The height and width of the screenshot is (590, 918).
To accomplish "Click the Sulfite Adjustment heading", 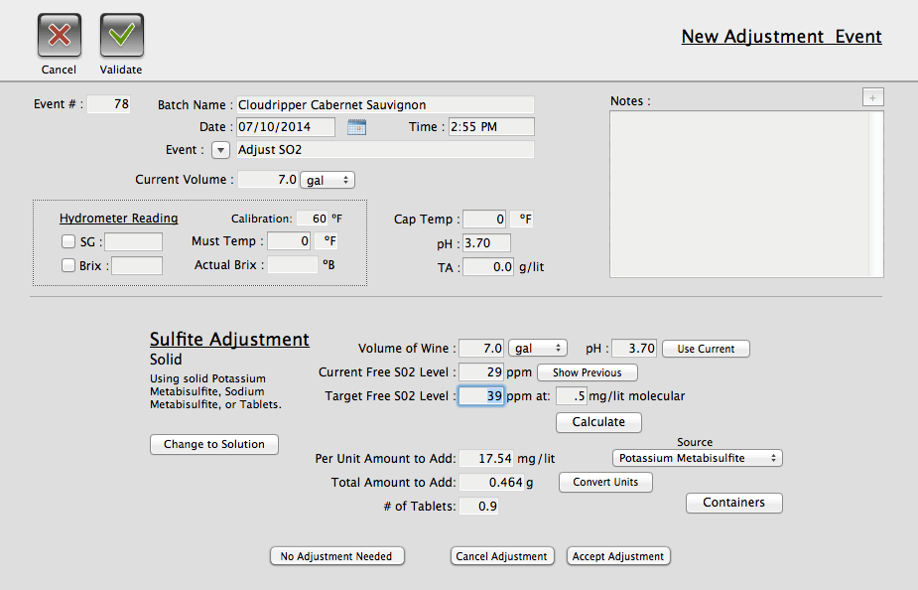I will click(x=229, y=340).
